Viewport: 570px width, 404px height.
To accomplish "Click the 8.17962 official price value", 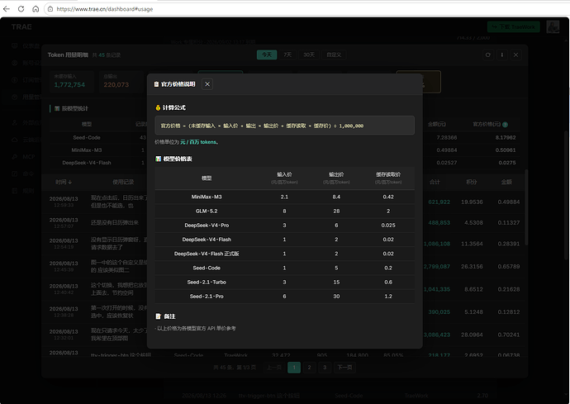I will pos(506,137).
